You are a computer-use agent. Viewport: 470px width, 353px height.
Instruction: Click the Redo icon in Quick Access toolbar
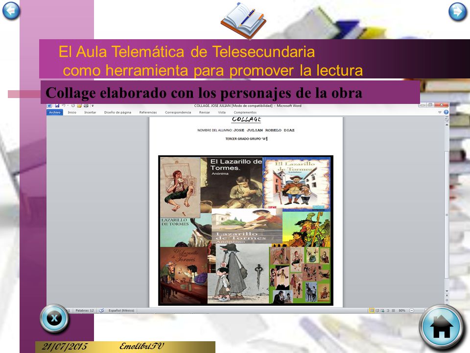pyautogui.click(x=73, y=106)
